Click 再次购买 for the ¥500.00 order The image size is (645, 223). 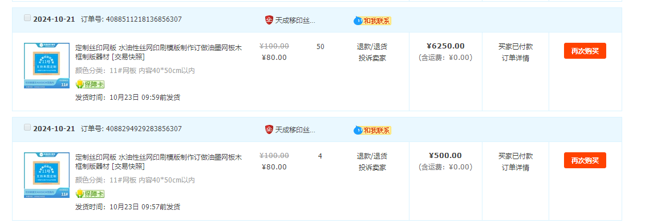click(585, 160)
